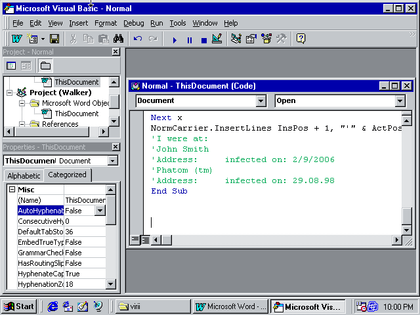Select the DefaultTabStop property row
The image size is (420, 315).
pos(61,232)
